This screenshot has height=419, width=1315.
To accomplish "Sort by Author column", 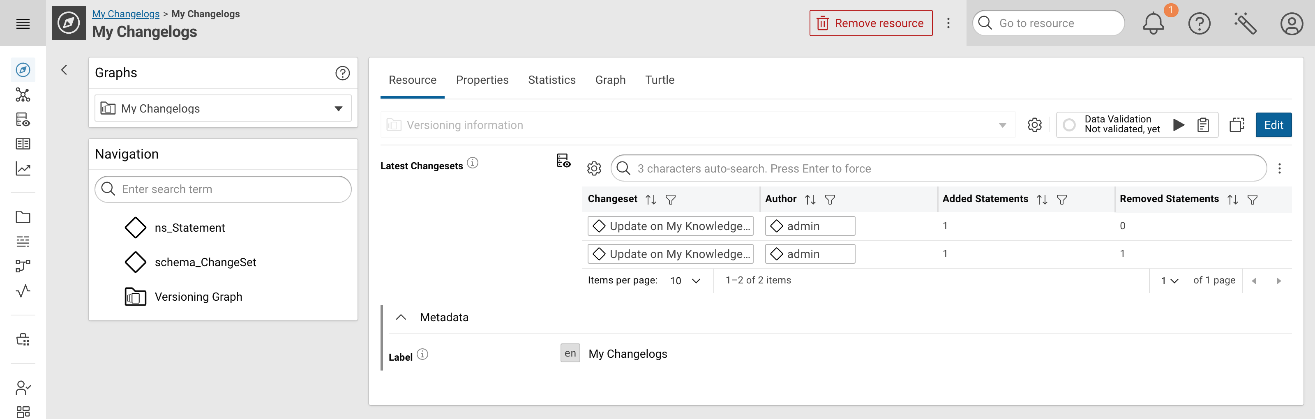I will pyautogui.click(x=810, y=200).
